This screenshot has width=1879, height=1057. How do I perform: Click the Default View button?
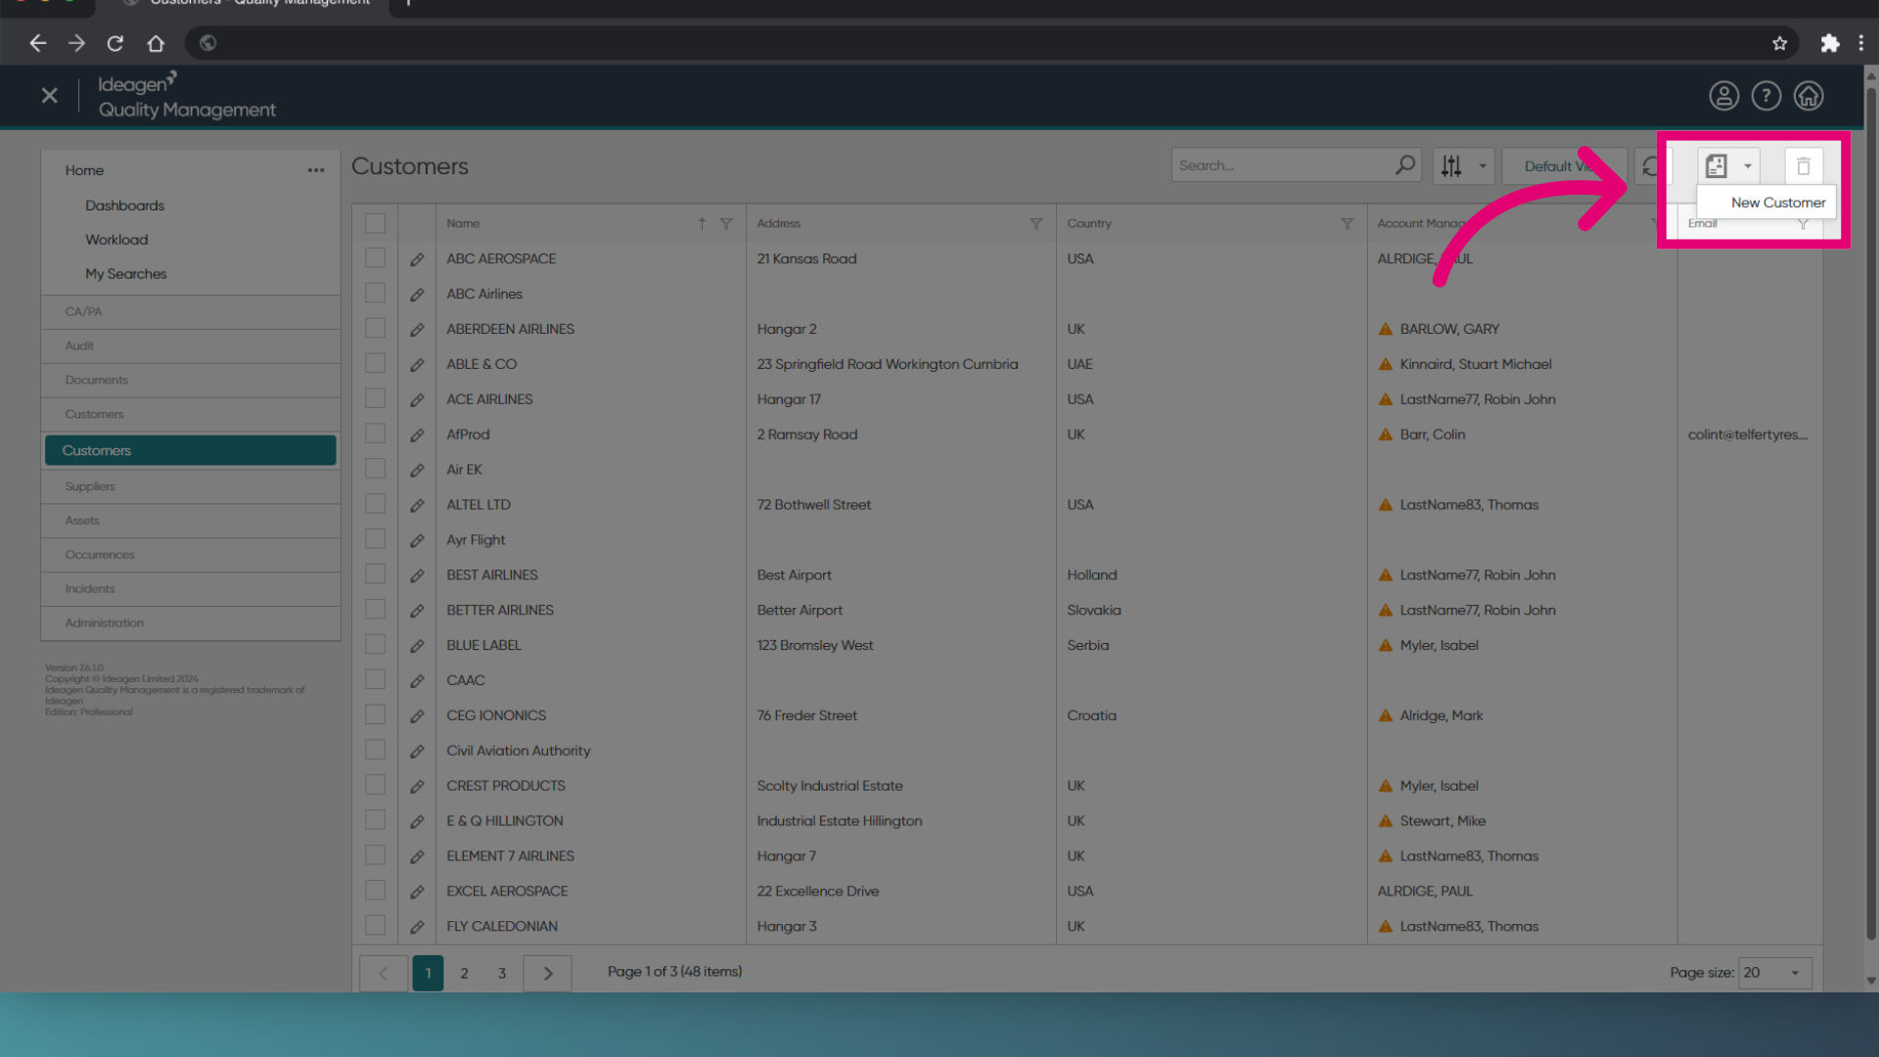(x=1564, y=166)
